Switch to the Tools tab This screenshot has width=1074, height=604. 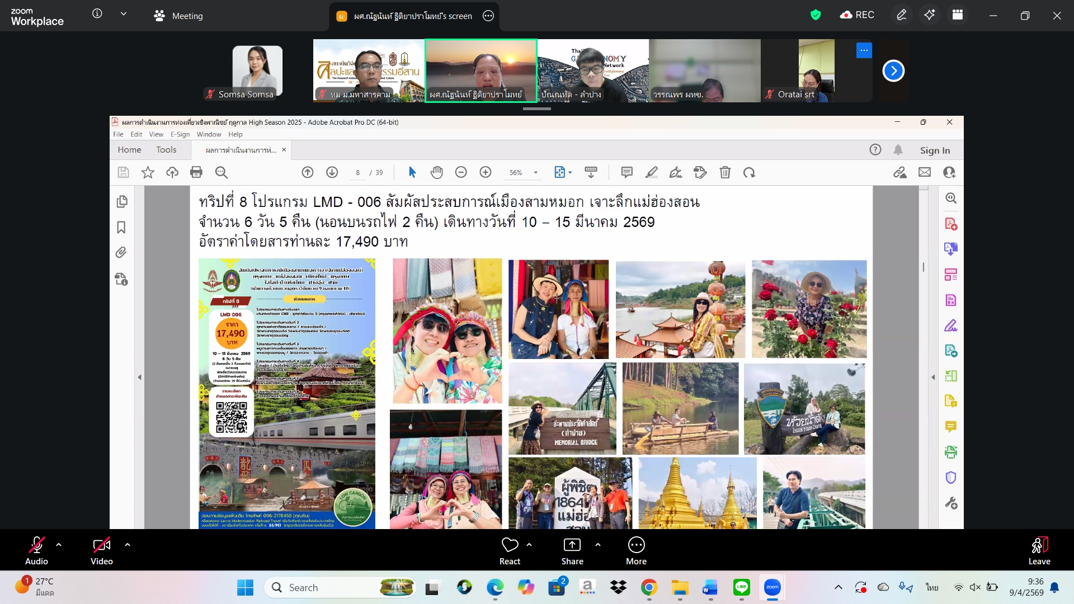coord(166,150)
